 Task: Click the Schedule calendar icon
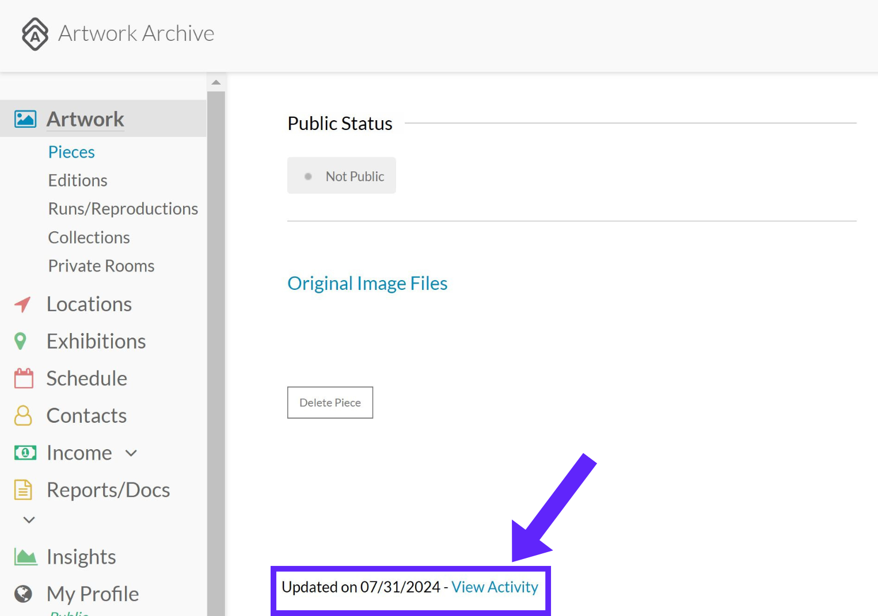[24, 378]
